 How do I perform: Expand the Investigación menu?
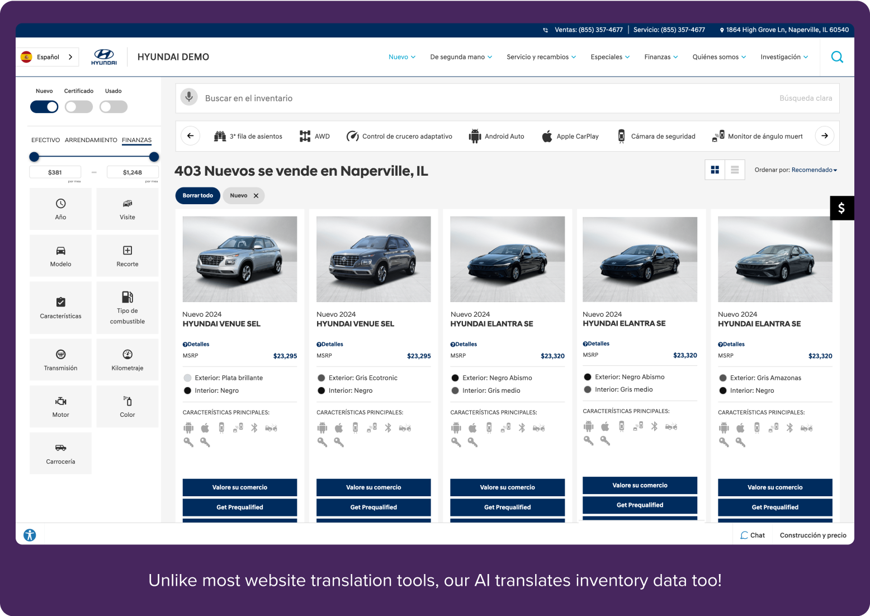point(784,57)
